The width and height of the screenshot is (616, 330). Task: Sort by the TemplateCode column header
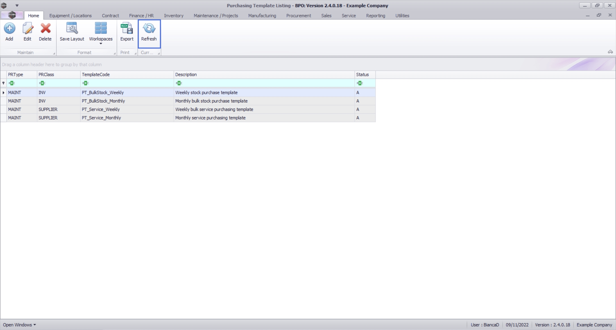pos(127,75)
